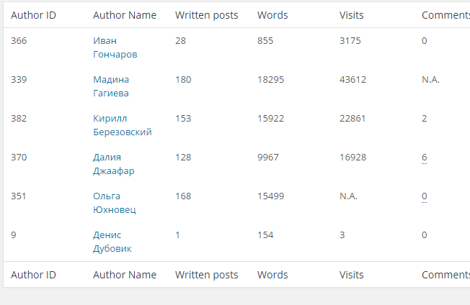Image resolution: width=470 pixels, height=305 pixels.
Task: Click bottom Author Name footer header
Action: coord(125,275)
